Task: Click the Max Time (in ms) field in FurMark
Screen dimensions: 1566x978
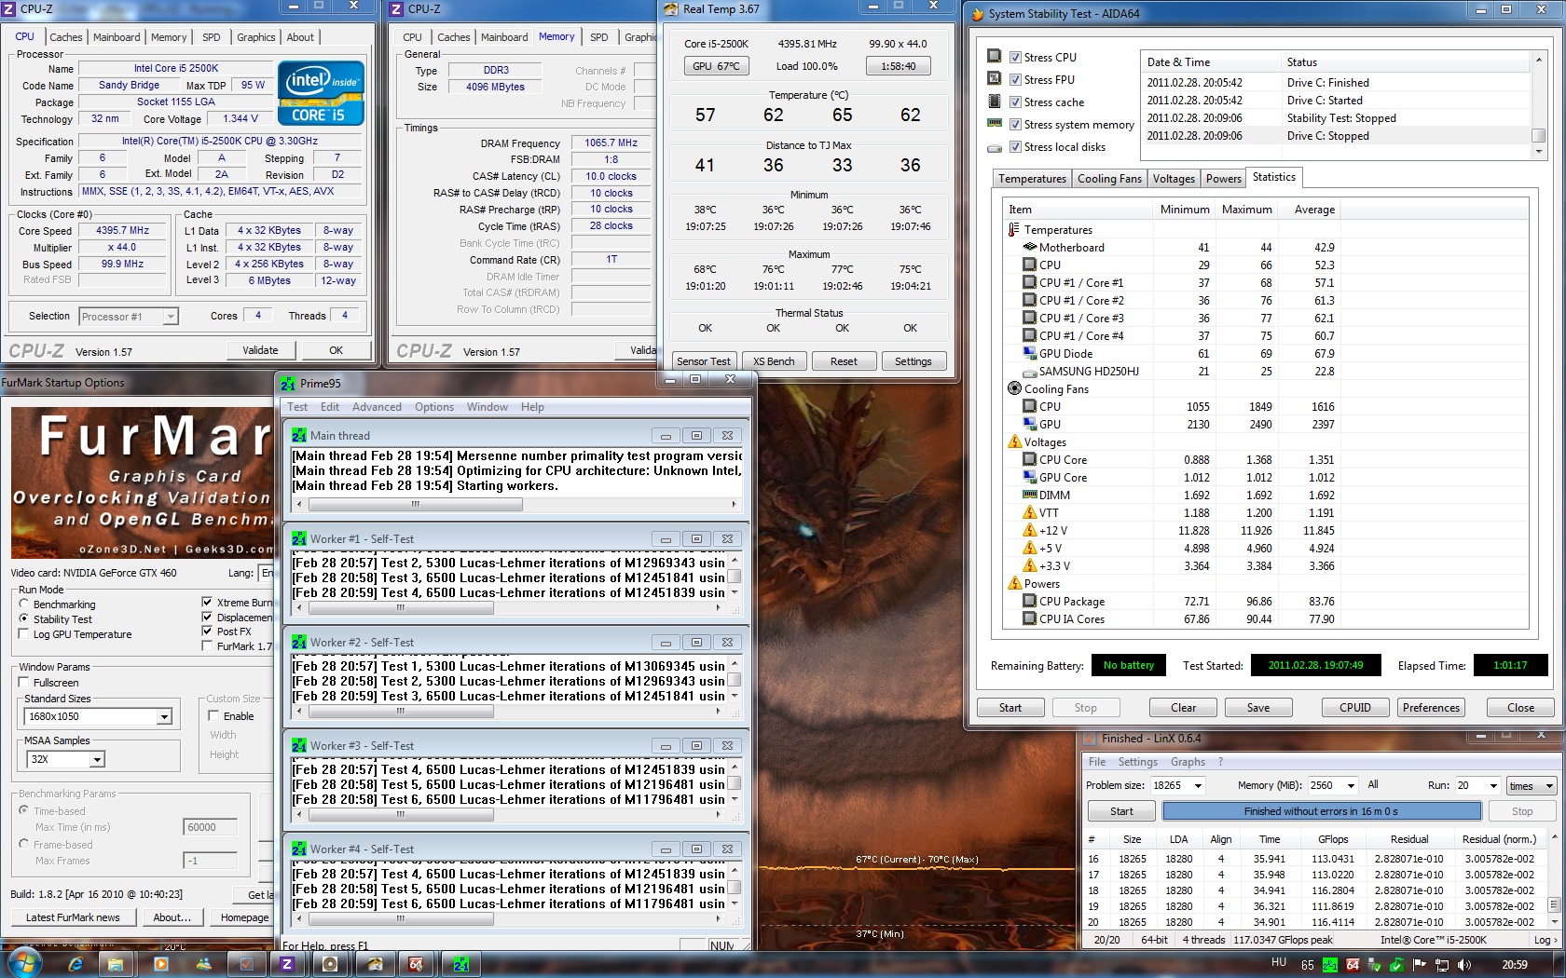Action: point(211,827)
